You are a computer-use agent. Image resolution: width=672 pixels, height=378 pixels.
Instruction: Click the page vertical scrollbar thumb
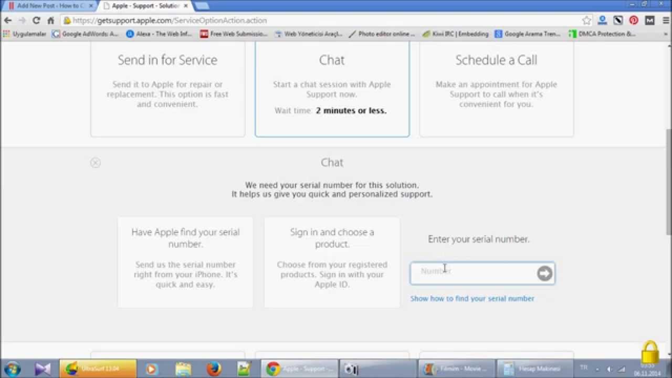point(668,182)
